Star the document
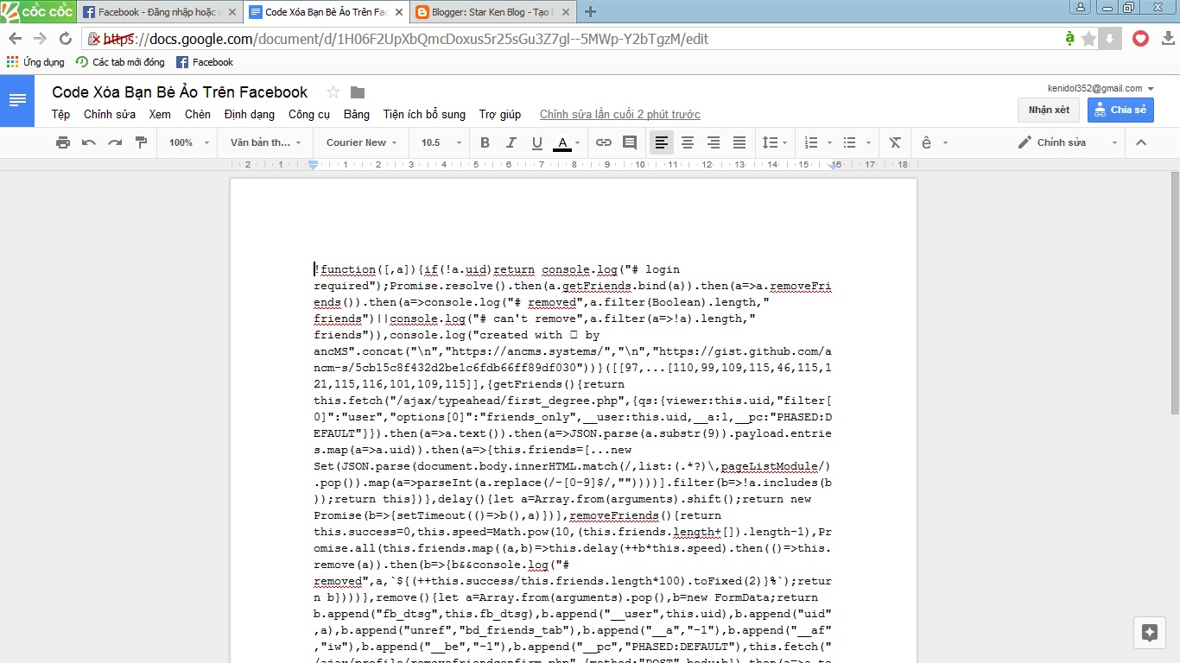This screenshot has width=1180, height=663. pyautogui.click(x=333, y=92)
